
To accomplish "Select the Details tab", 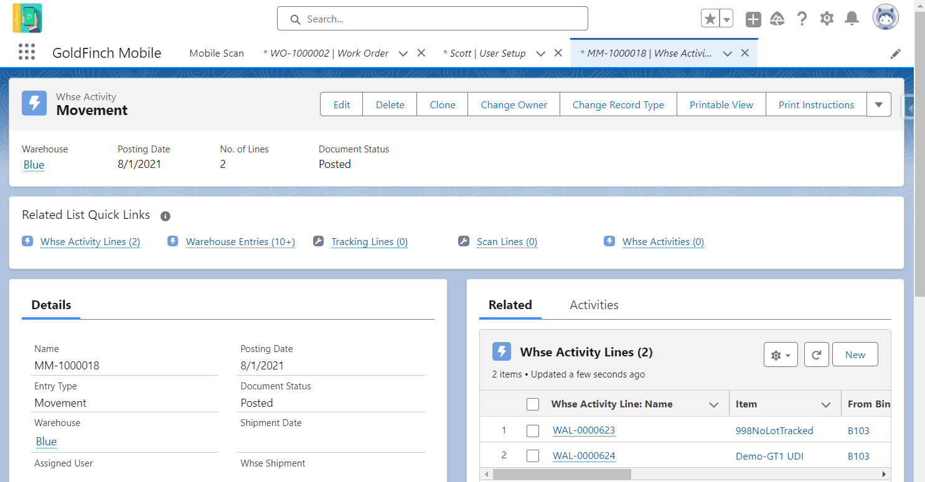I will 51,305.
